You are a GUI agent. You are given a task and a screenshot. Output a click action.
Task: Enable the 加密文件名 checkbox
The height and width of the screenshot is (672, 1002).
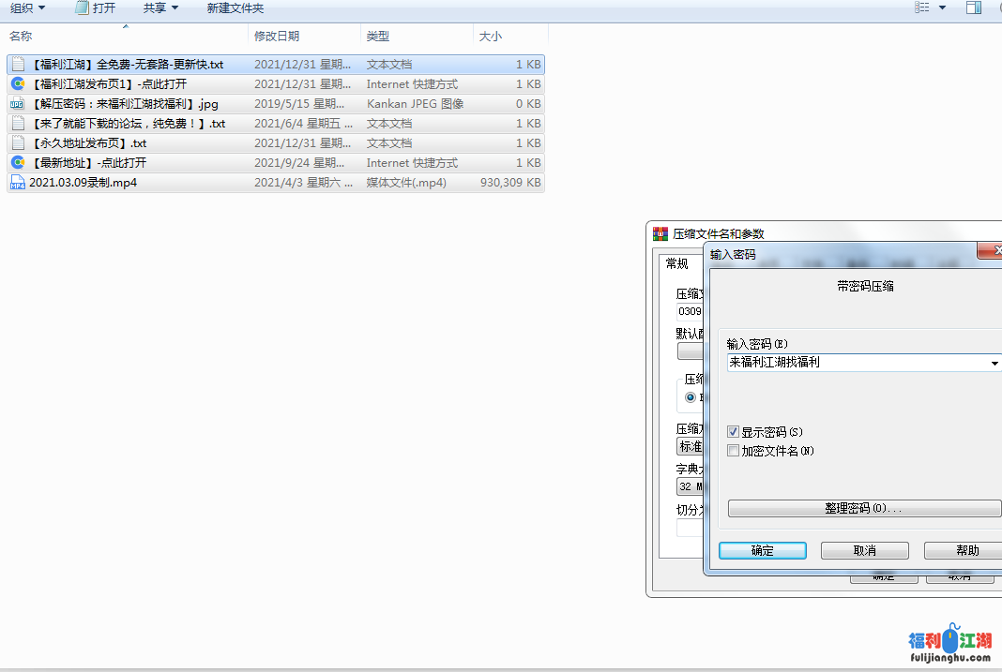click(x=733, y=451)
